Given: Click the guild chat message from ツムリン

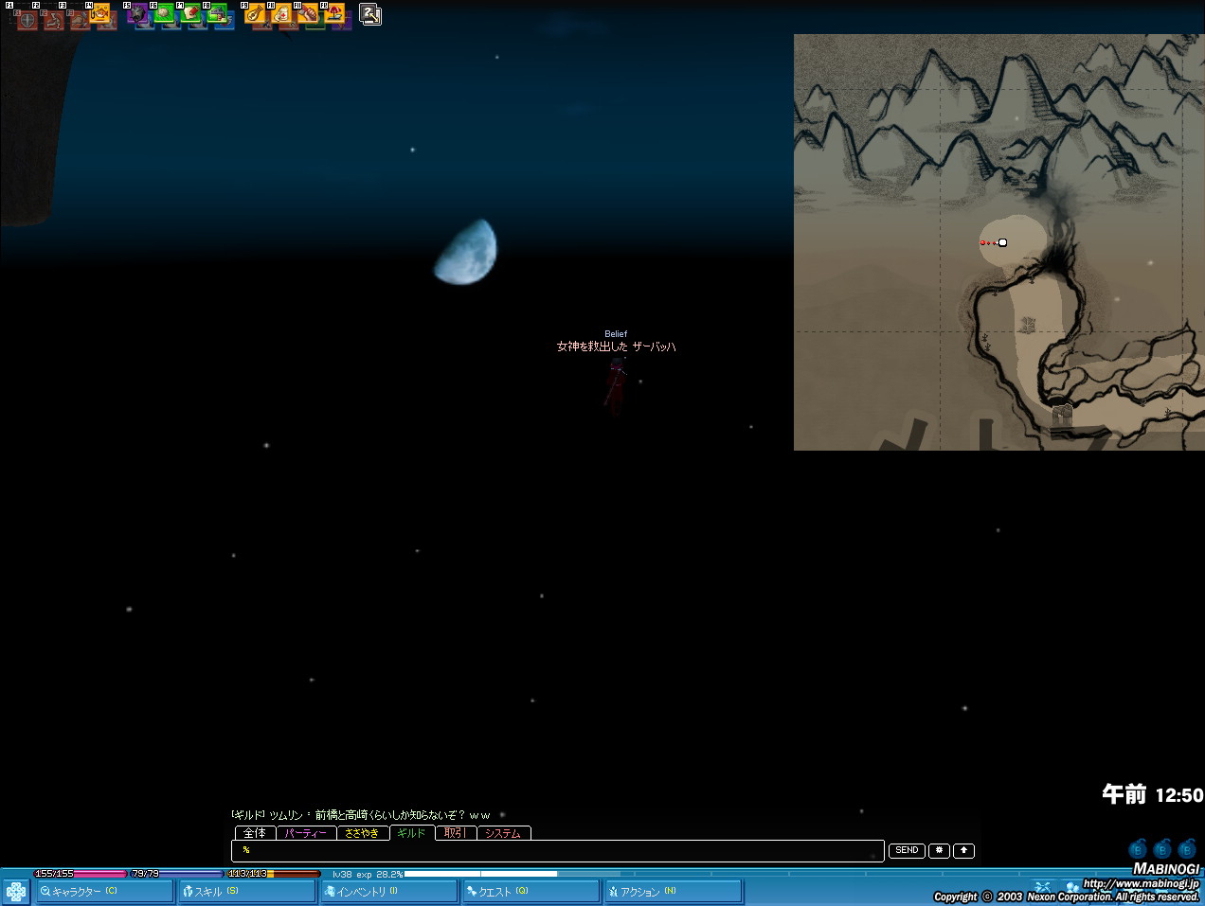Looking at the screenshot, I should [361, 815].
